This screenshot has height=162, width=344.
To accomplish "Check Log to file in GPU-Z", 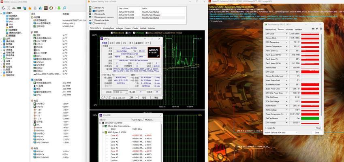I will 266,128.
